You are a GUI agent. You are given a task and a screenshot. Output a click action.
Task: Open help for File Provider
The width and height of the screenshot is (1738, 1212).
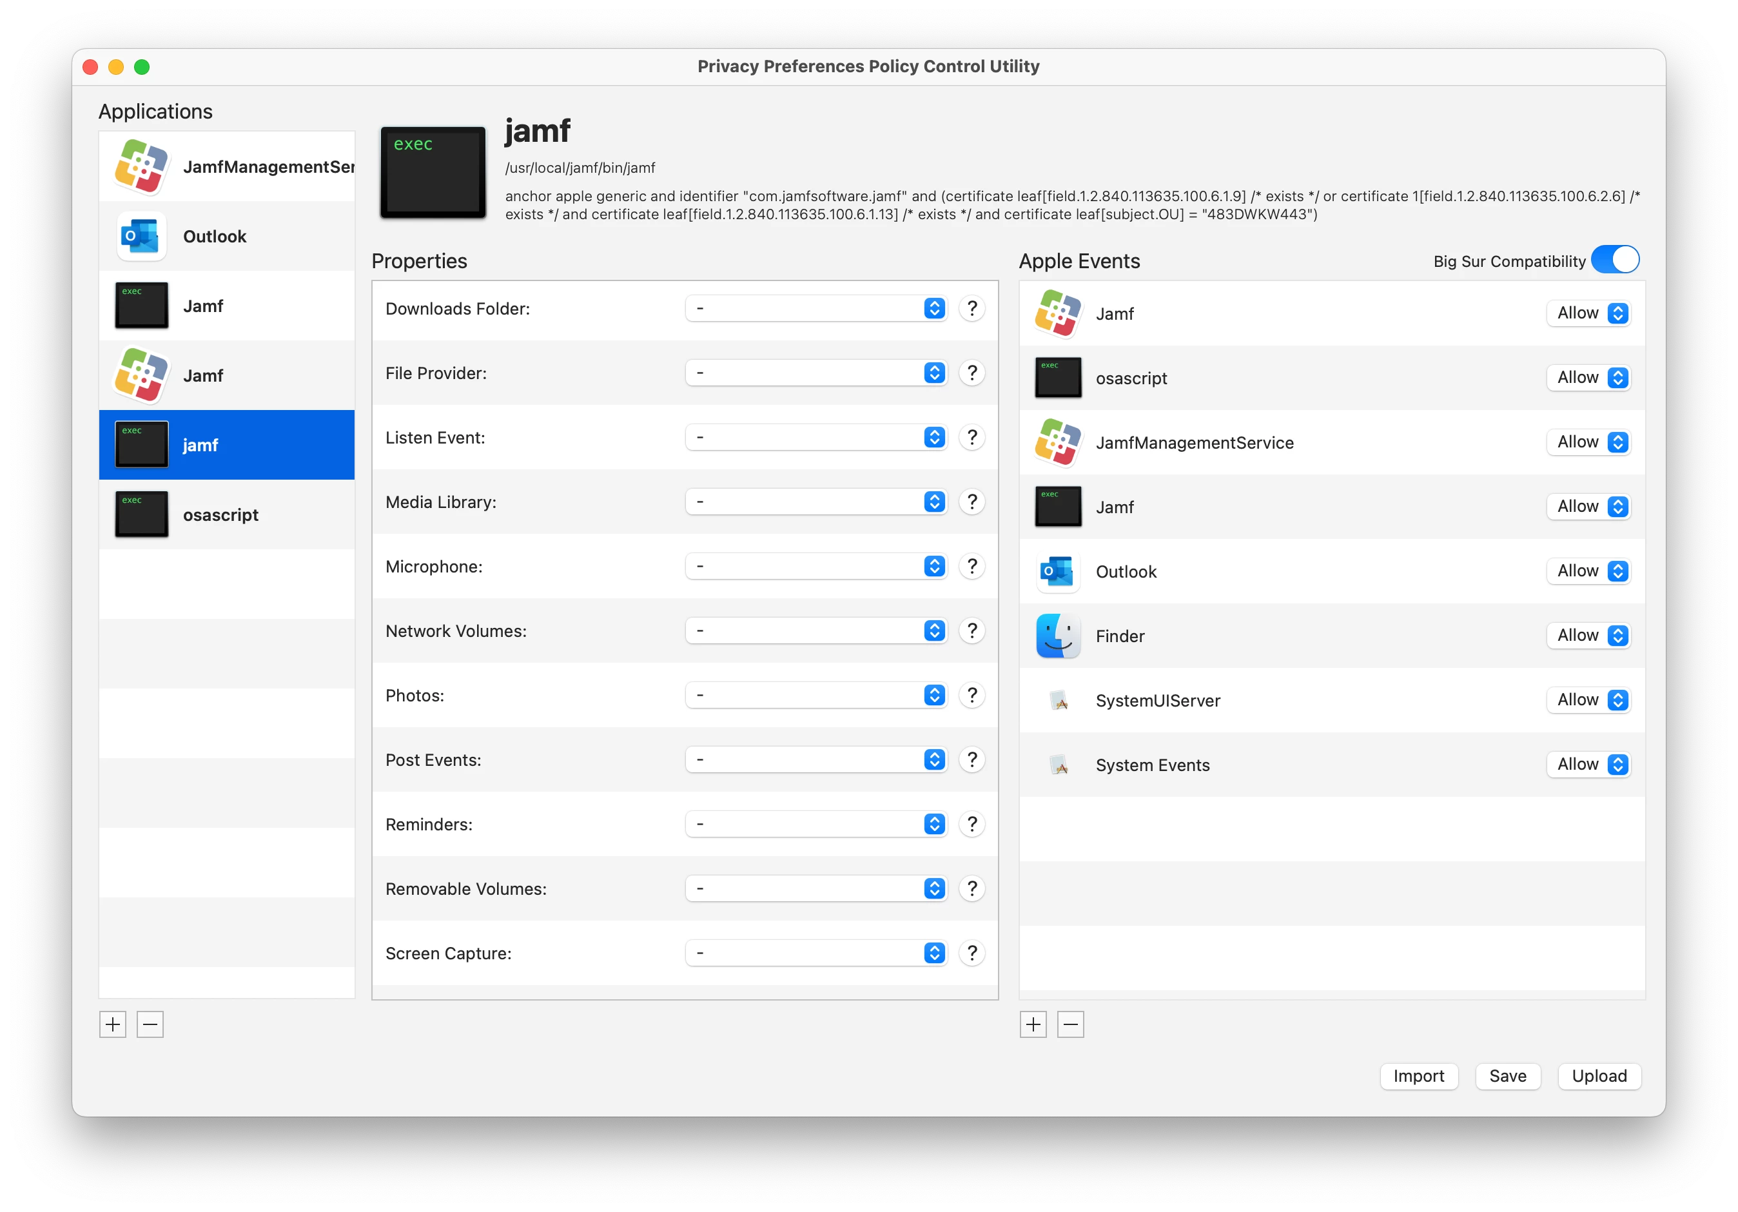(x=972, y=373)
